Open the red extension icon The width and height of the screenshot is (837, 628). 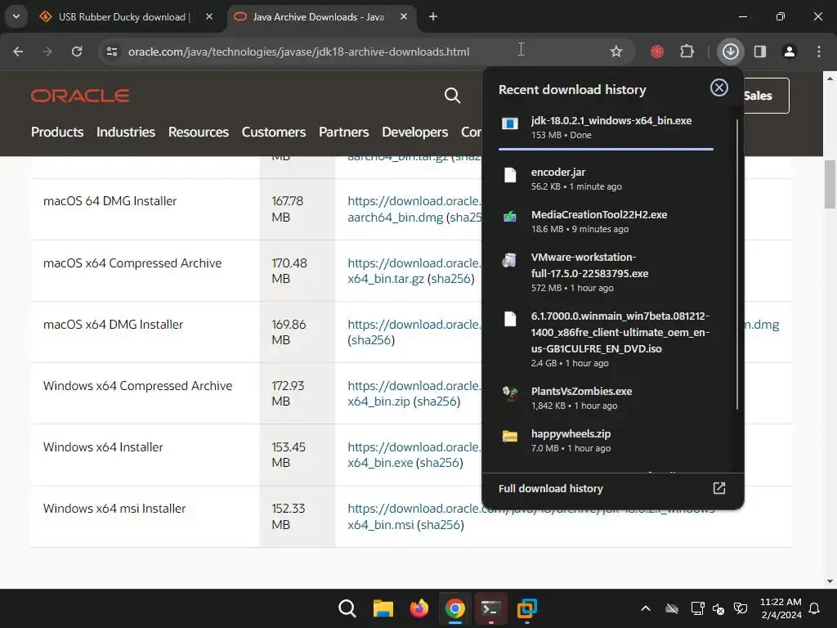(656, 52)
